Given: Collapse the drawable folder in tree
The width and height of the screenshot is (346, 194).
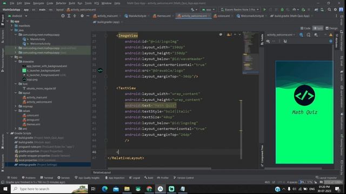Looking at the screenshot, I should (16, 61).
